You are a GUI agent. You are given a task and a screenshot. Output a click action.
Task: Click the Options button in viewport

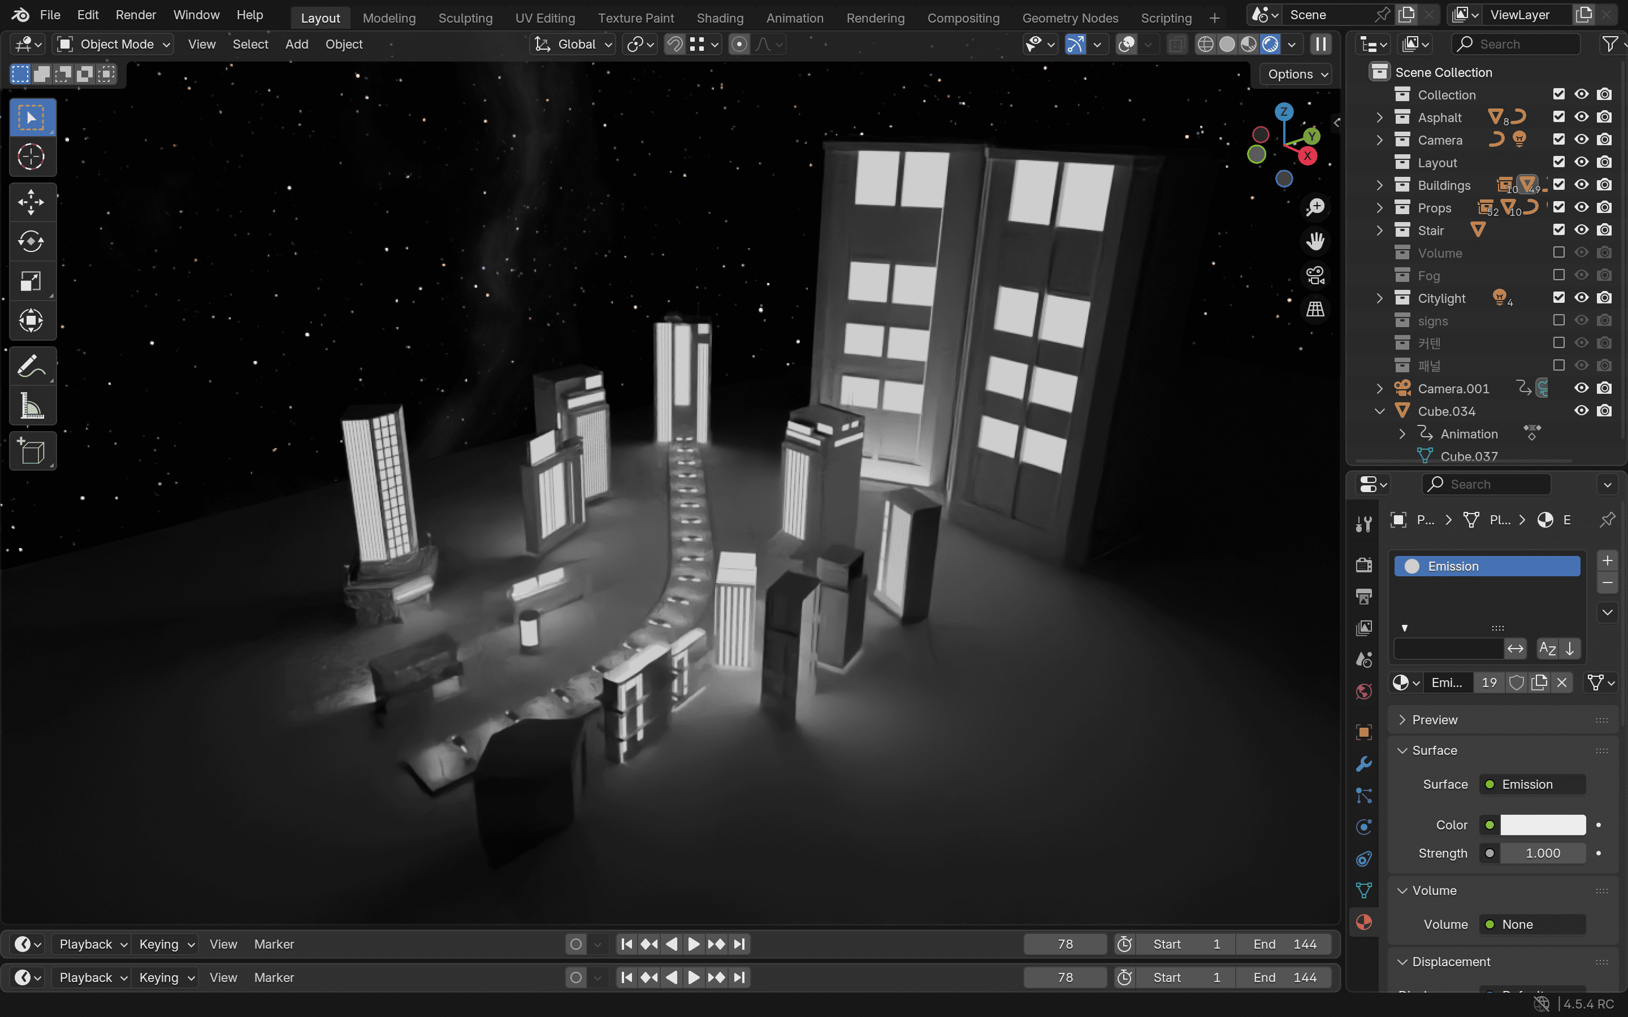[x=1295, y=74]
